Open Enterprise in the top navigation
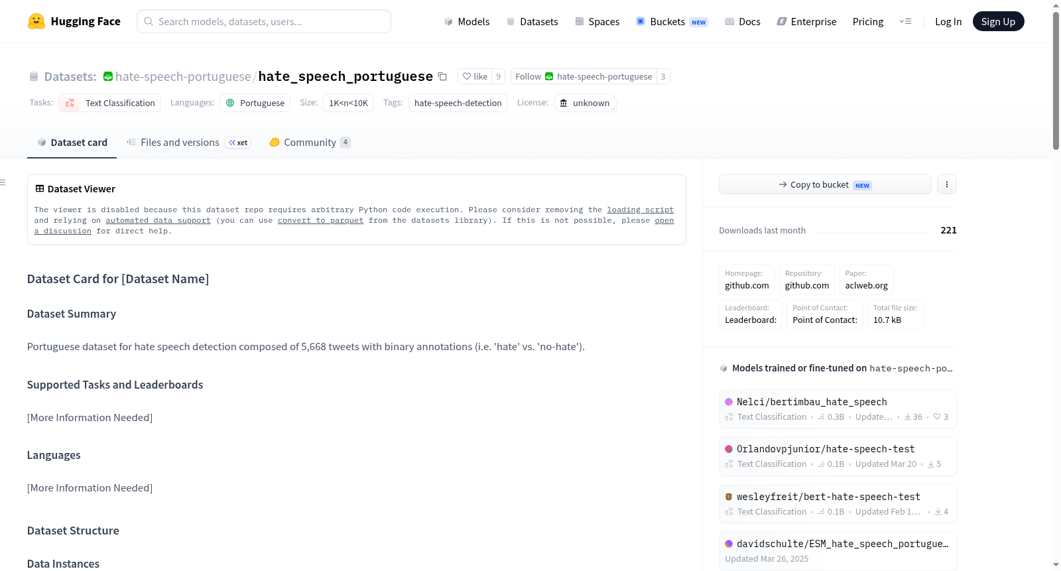The width and height of the screenshot is (1061, 571). 806,21
